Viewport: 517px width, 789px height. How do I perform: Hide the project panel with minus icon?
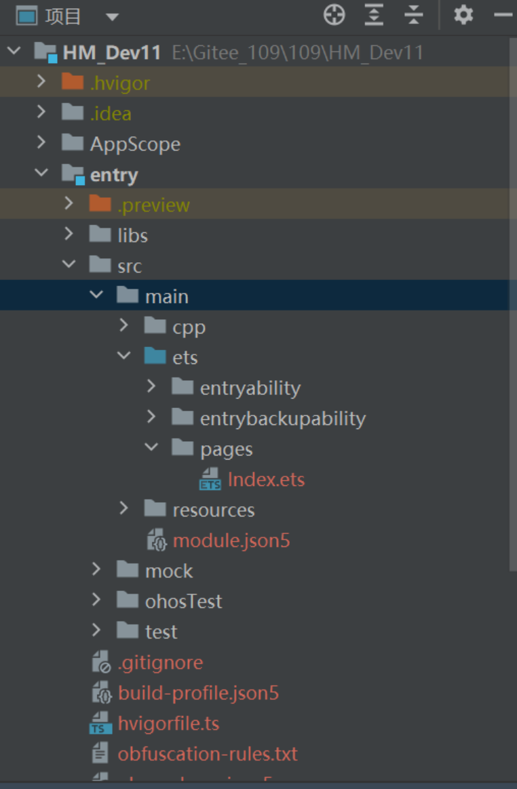[503, 15]
